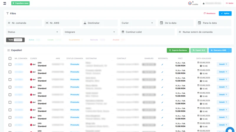The image size is (236, 132).
Task: Check the fourth shipment row checkbox
Action: (10, 87)
